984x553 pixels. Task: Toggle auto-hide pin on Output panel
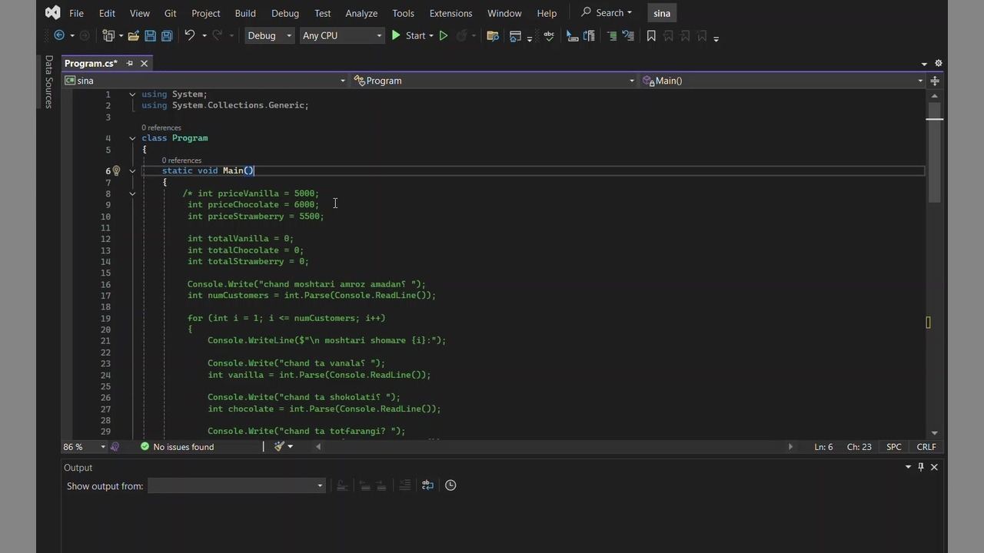(920, 467)
